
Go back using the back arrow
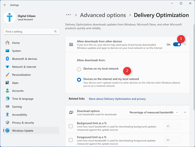(5, 5)
